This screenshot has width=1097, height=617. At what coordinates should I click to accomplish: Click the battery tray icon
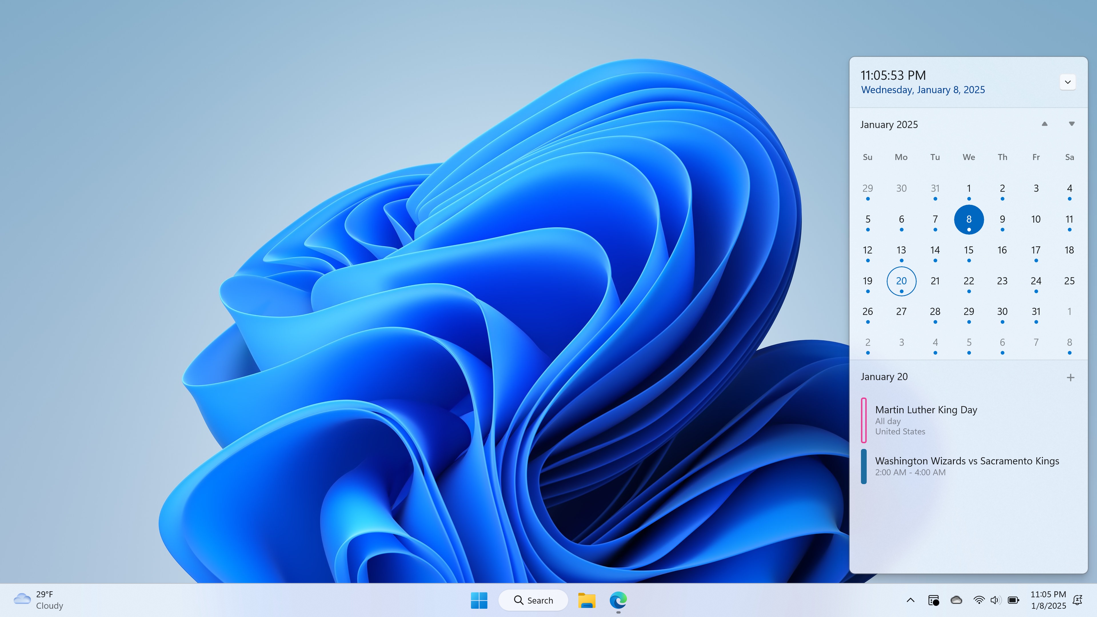tap(1014, 600)
